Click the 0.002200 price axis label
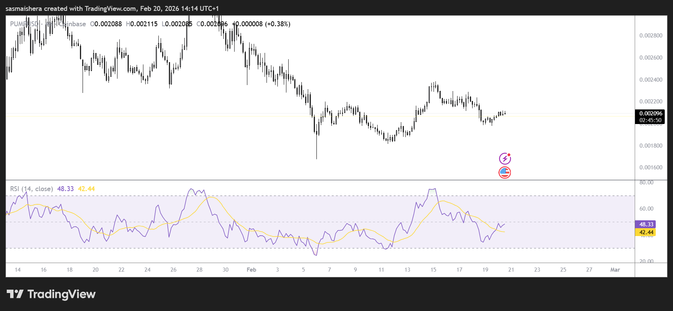 (x=651, y=102)
